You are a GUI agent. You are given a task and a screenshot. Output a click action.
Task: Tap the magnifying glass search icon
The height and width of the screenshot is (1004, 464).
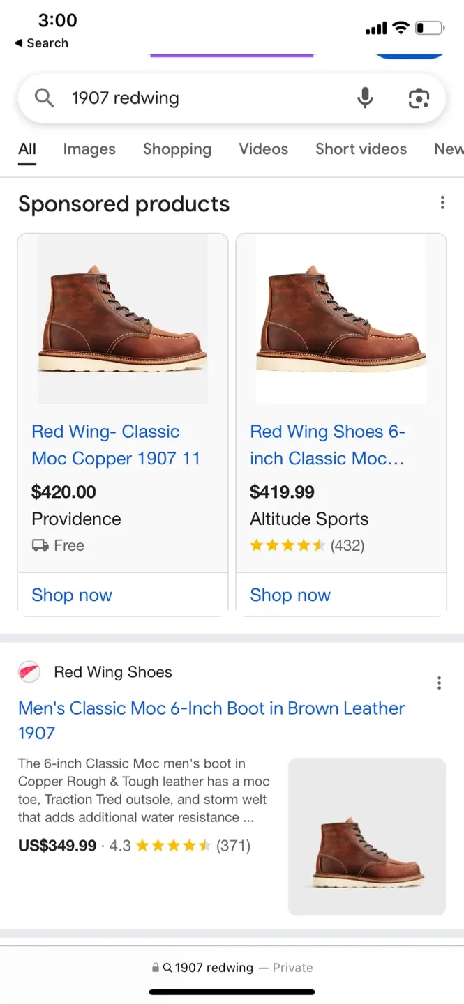point(44,98)
